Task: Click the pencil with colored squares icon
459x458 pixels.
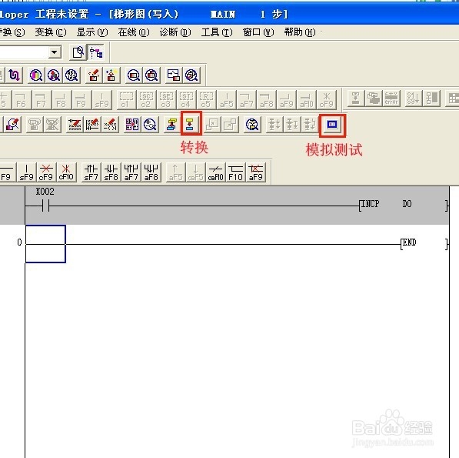Action: pyautogui.click(x=12, y=125)
